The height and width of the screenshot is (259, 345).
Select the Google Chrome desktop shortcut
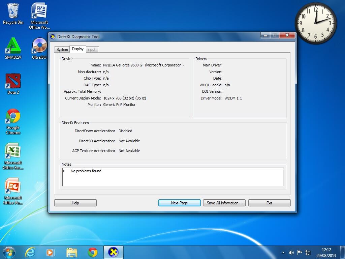point(13,121)
